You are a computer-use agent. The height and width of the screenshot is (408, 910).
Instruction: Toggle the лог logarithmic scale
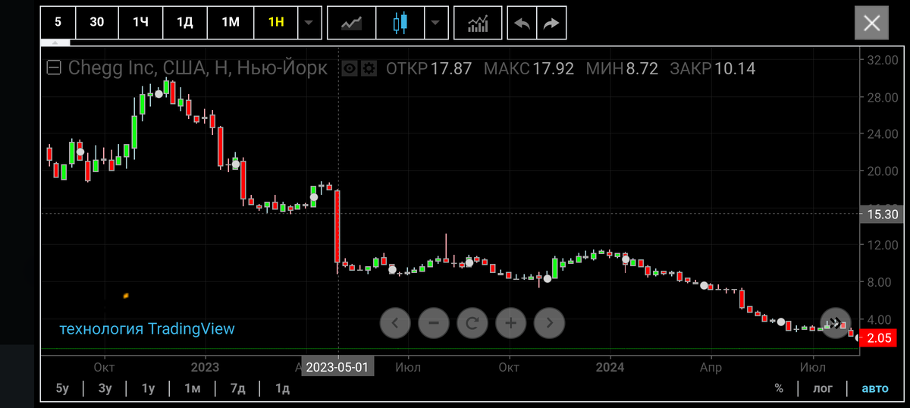click(822, 388)
